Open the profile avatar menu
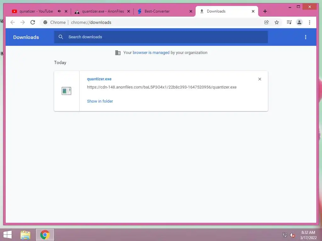 [299, 22]
